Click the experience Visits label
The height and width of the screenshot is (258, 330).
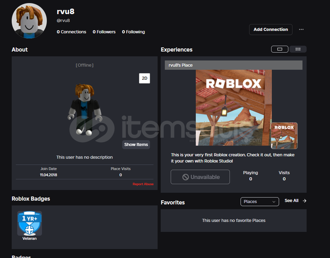click(284, 173)
